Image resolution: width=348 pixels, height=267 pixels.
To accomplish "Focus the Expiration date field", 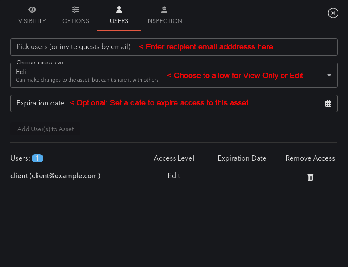I will point(41,103).
